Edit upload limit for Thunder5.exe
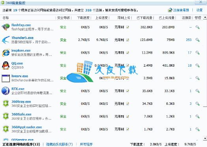Viewport: 207px width, 147px height. 127,40
